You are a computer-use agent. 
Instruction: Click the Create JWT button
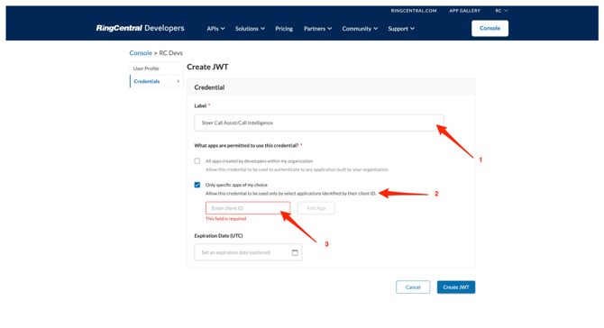point(456,287)
